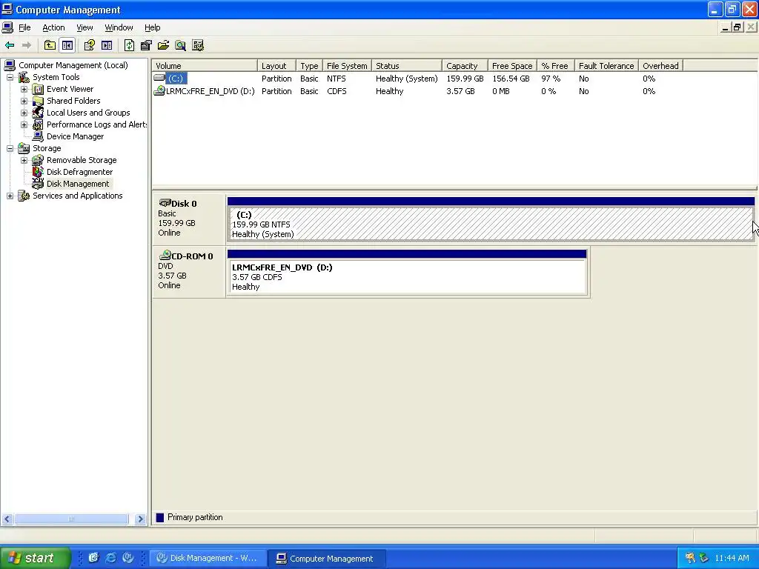Select the Disk 0 label box
Image resolution: width=759 pixels, height=569 pixels.
[x=189, y=219]
